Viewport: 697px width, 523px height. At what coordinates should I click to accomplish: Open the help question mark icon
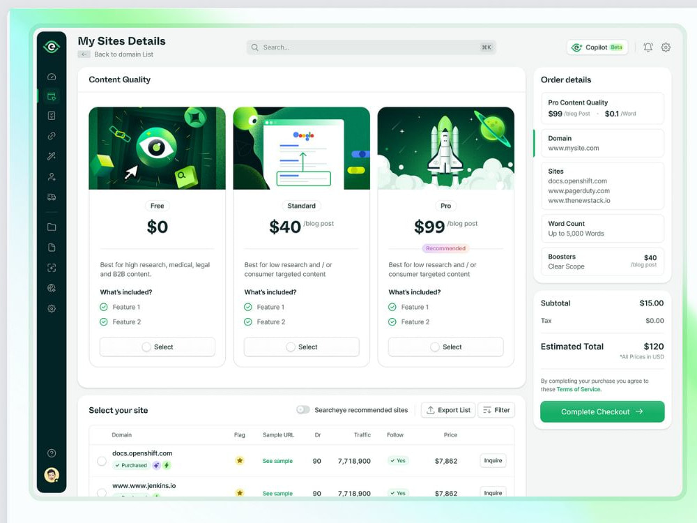point(52,453)
